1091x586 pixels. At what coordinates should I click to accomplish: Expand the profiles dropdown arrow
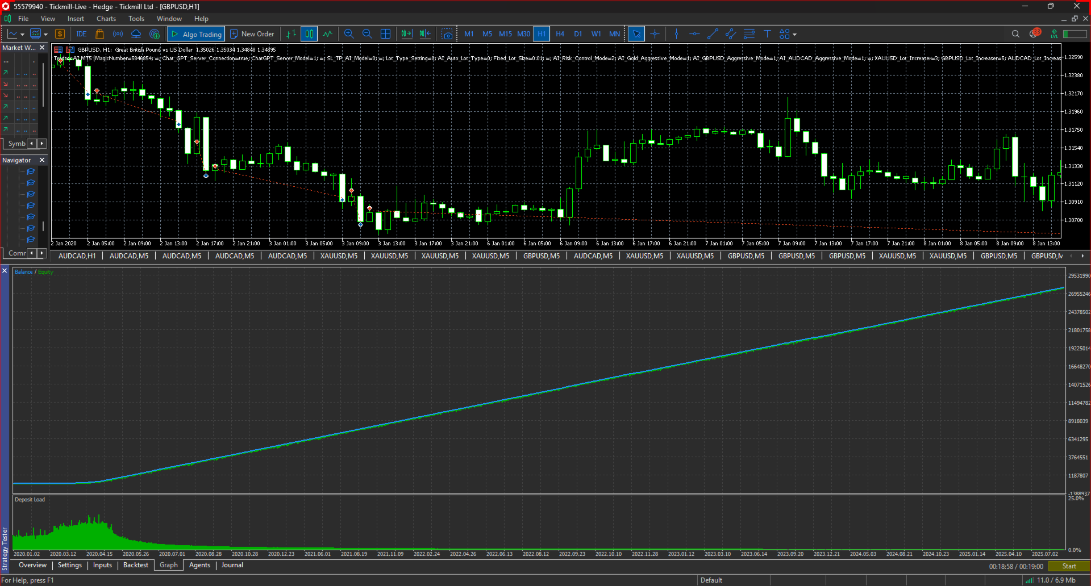[x=46, y=35]
